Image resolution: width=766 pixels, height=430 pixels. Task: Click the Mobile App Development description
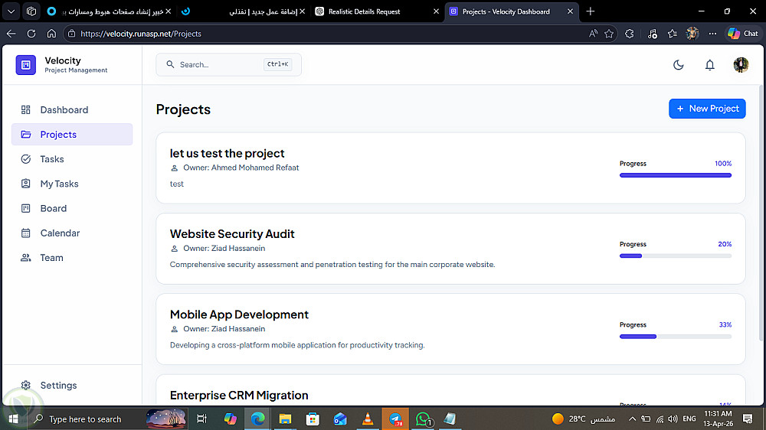[x=297, y=345]
